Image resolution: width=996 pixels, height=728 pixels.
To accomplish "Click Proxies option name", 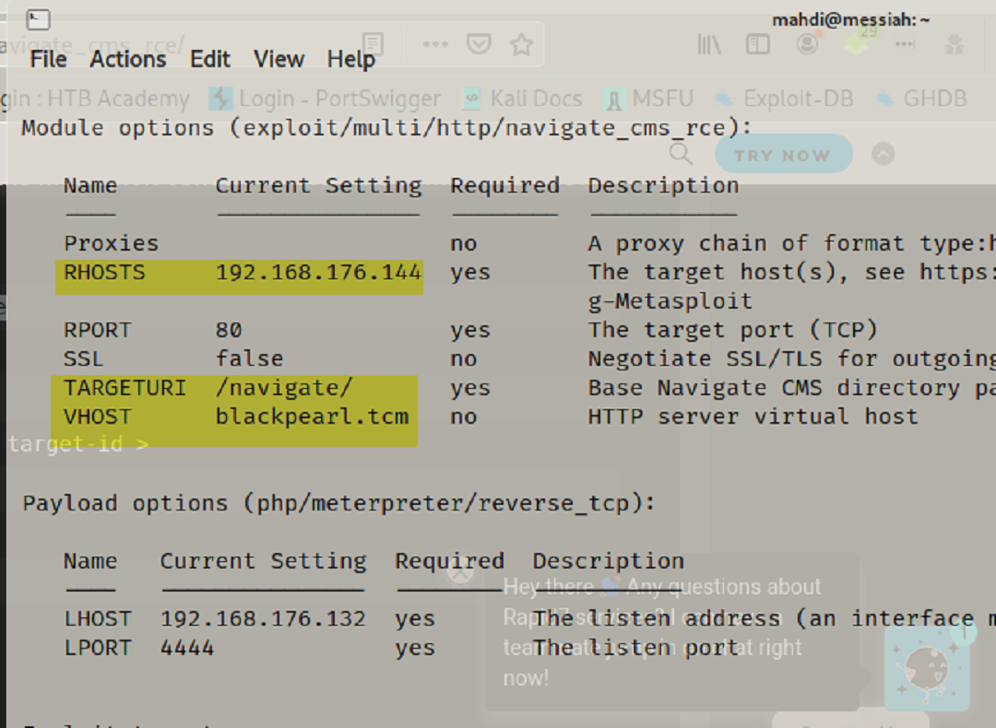I will [112, 243].
